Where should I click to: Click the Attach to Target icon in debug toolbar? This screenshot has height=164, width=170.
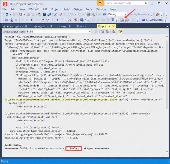[11, 20]
